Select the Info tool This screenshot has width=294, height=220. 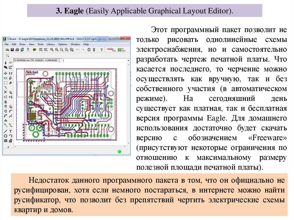5,63
